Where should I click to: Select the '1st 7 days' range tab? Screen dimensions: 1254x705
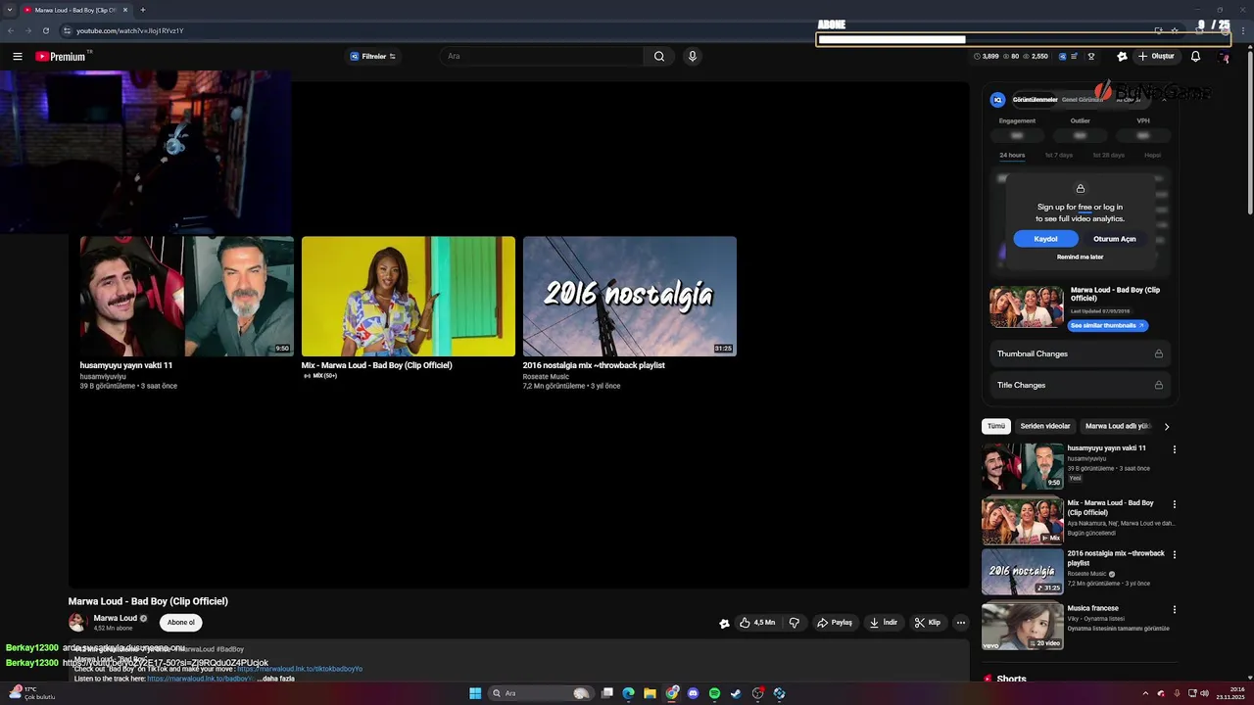1058,155
